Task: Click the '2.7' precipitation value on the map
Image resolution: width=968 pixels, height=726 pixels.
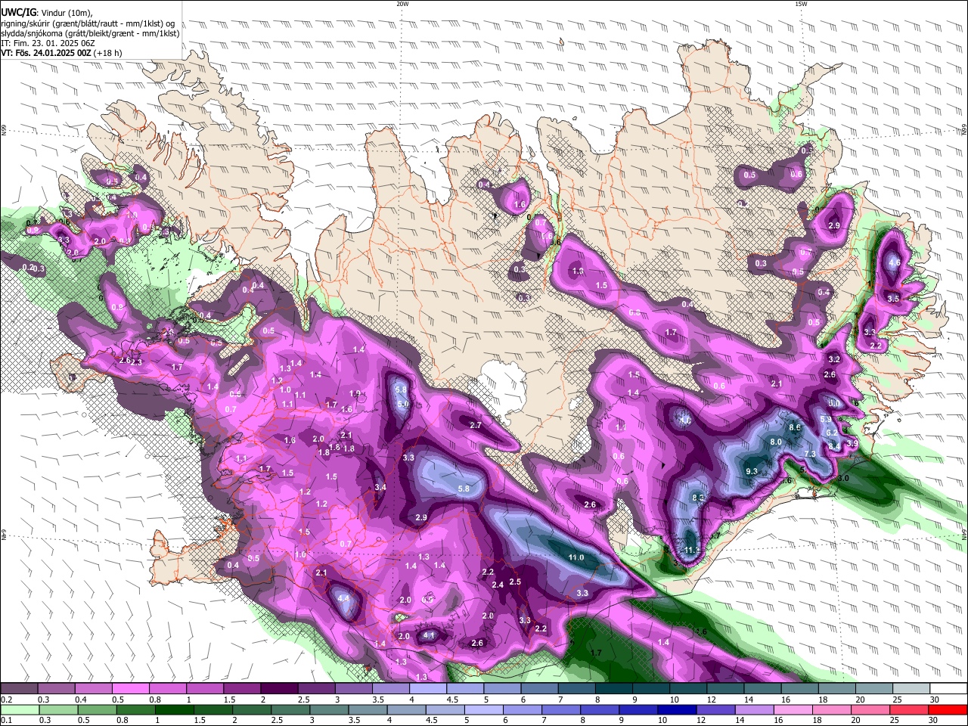Action: click(x=476, y=426)
